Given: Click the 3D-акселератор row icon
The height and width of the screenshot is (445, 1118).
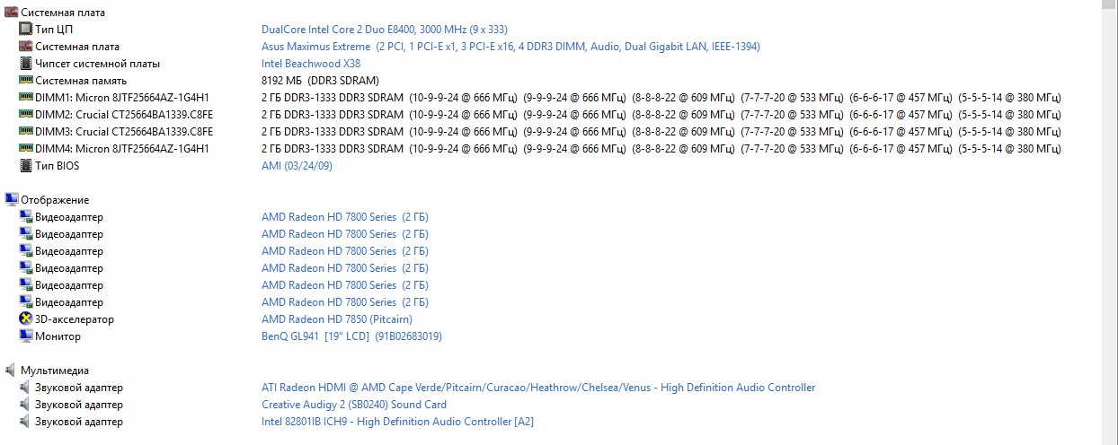Looking at the screenshot, I should point(25,319).
